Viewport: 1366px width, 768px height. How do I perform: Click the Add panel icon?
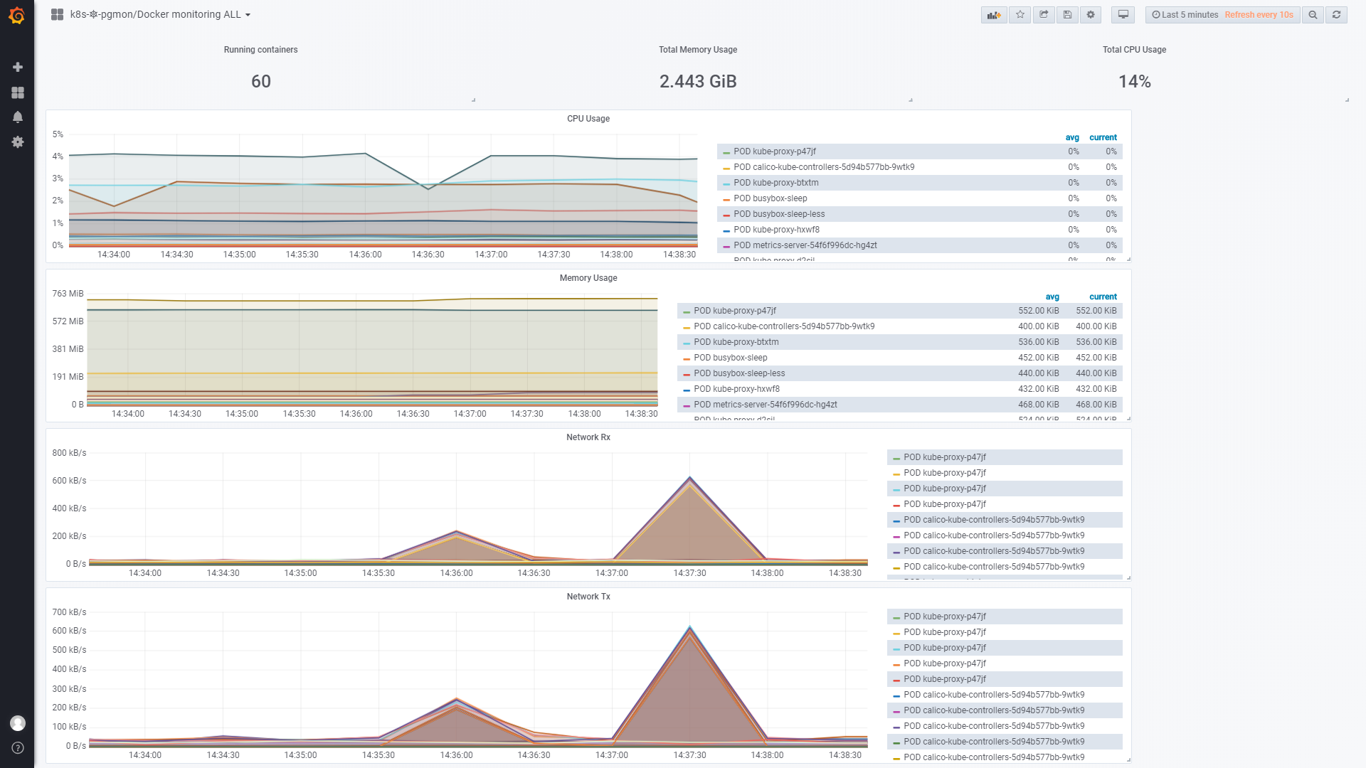[x=993, y=14]
